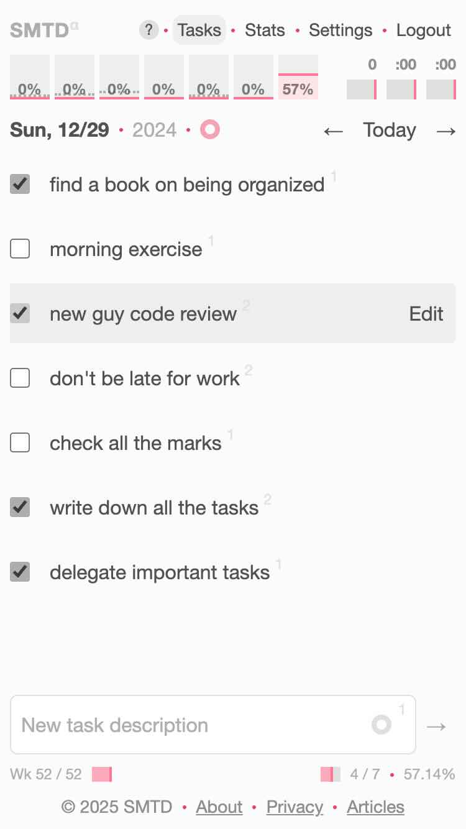Open the Stats tab

(x=265, y=30)
